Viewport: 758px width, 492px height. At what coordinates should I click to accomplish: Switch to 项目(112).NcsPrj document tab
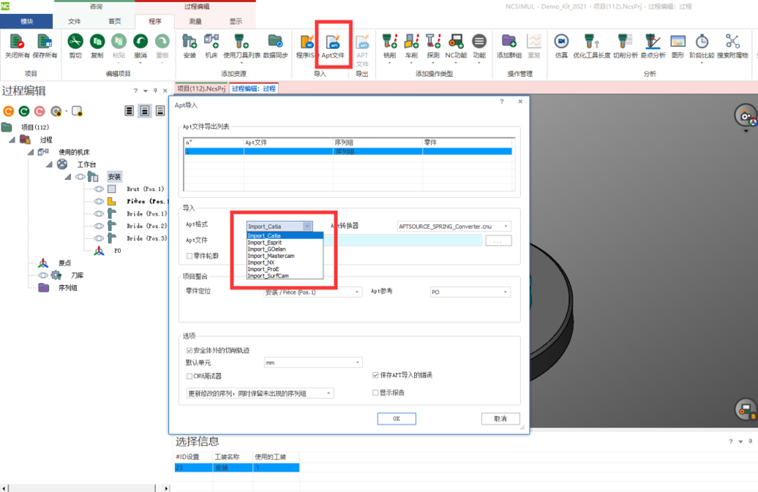(x=201, y=88)
